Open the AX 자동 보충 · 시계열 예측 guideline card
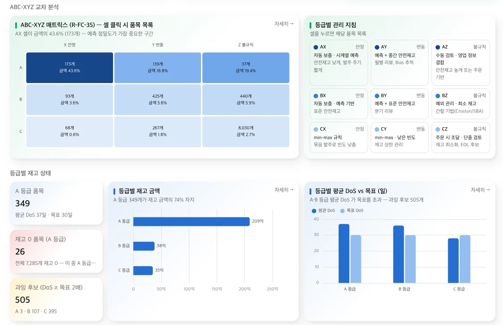503x325 pixels. click(339, 62)
